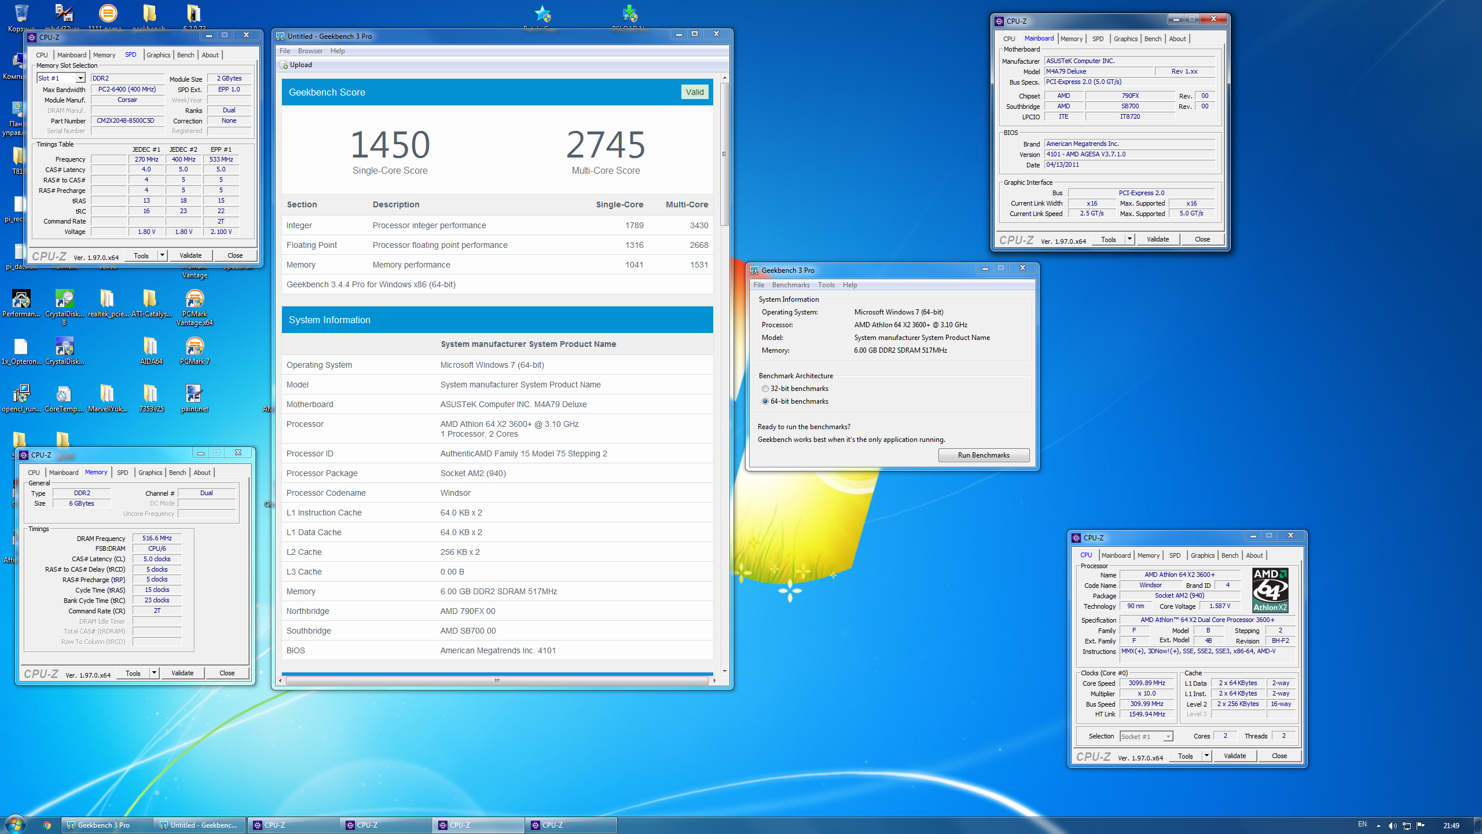Click the taskbar clock showing 21:49

(1451, 826)
